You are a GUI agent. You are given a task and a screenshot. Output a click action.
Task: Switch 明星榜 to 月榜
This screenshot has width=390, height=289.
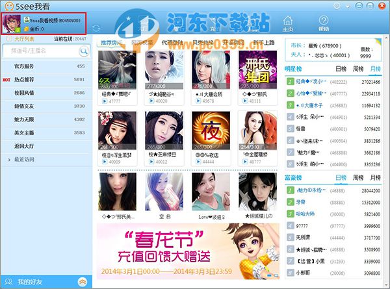point(375,69)
